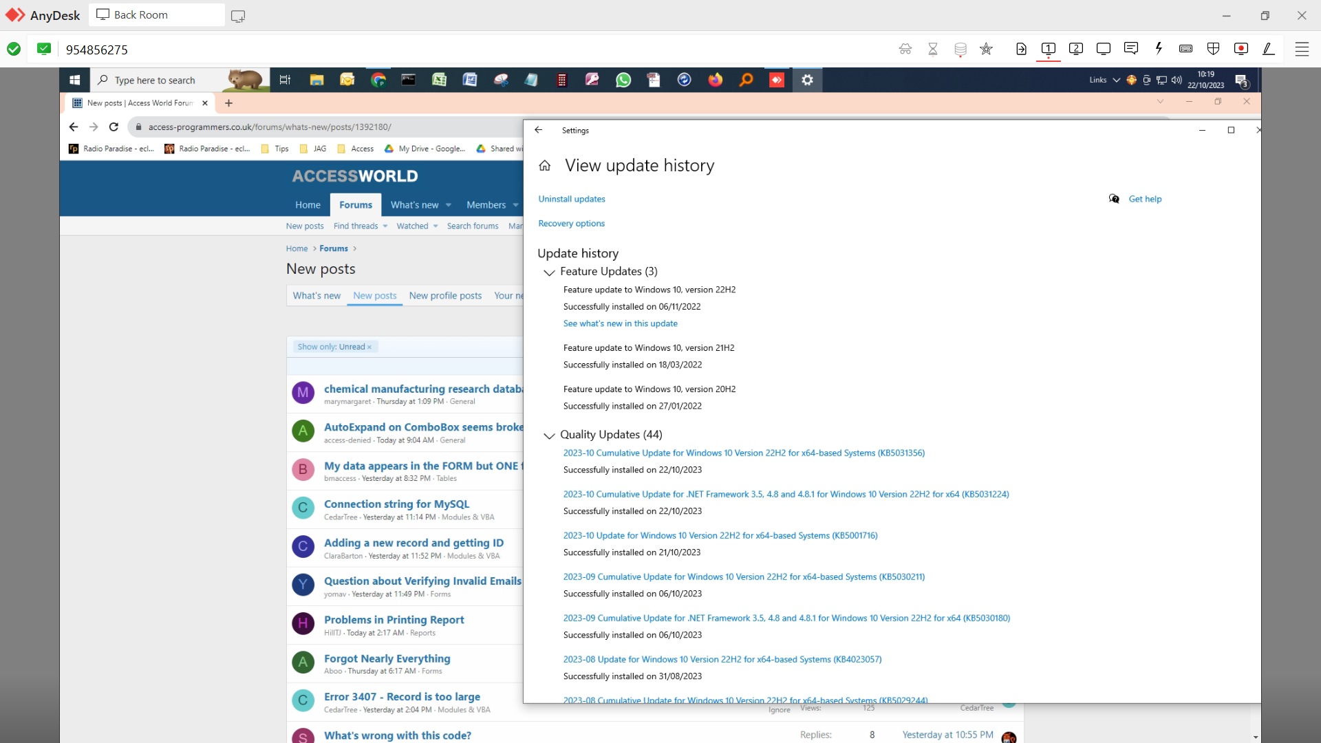Open the What's new dropdown arrow

pyautogui.click(x=449, y=205)
